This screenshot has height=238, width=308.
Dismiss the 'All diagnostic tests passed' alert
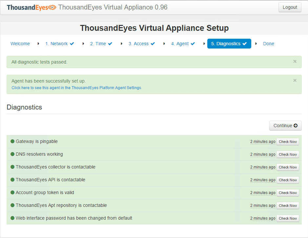tap(295, 61)
